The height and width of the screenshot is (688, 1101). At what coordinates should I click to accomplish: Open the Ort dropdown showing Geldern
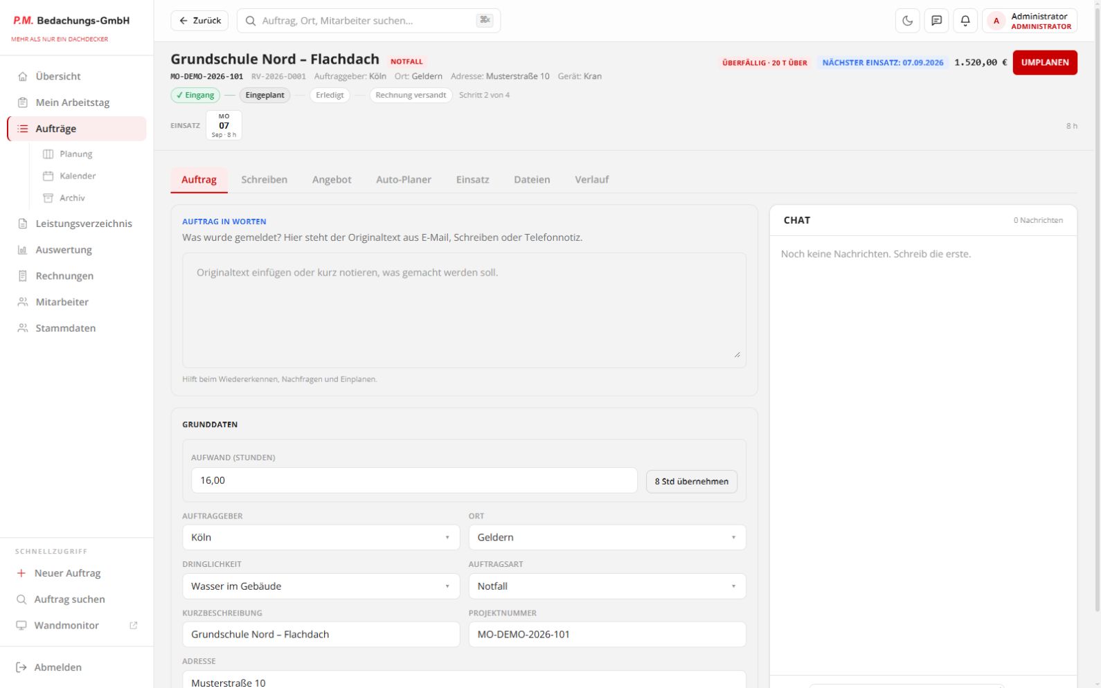click(x=607, y=537)
